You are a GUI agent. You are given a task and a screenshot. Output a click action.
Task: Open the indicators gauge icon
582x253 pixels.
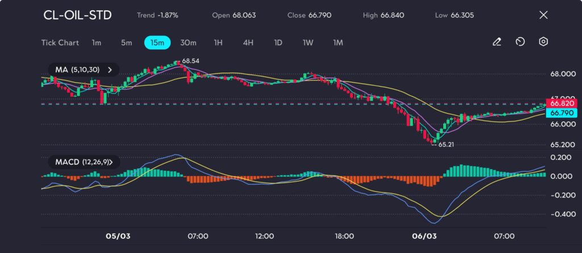coord(520,42)
